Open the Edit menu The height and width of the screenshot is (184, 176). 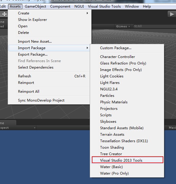3,6
